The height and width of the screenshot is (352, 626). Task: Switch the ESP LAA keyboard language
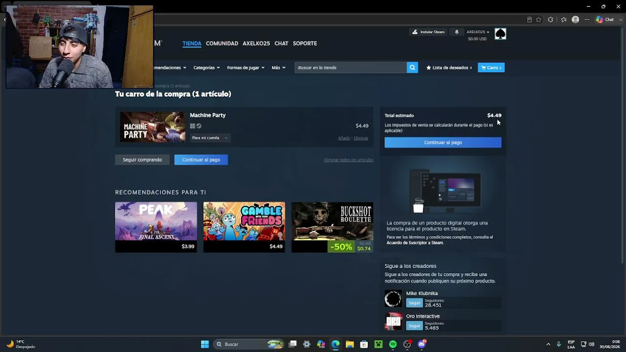tap(571, 344)
